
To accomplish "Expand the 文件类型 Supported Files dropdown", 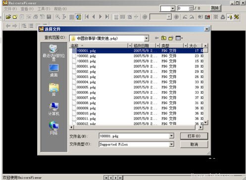I will [x=172, y=144].
